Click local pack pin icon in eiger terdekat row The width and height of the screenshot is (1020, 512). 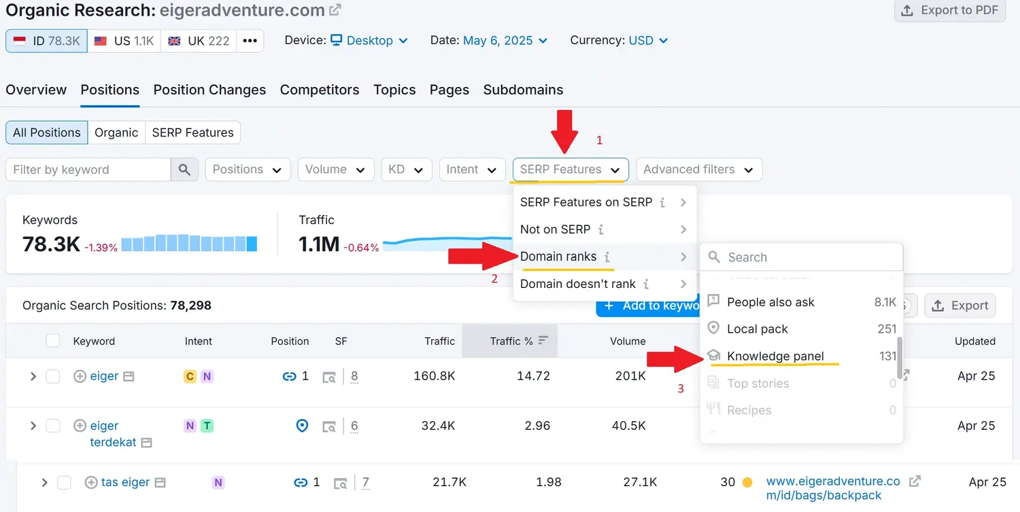[303, 426]
